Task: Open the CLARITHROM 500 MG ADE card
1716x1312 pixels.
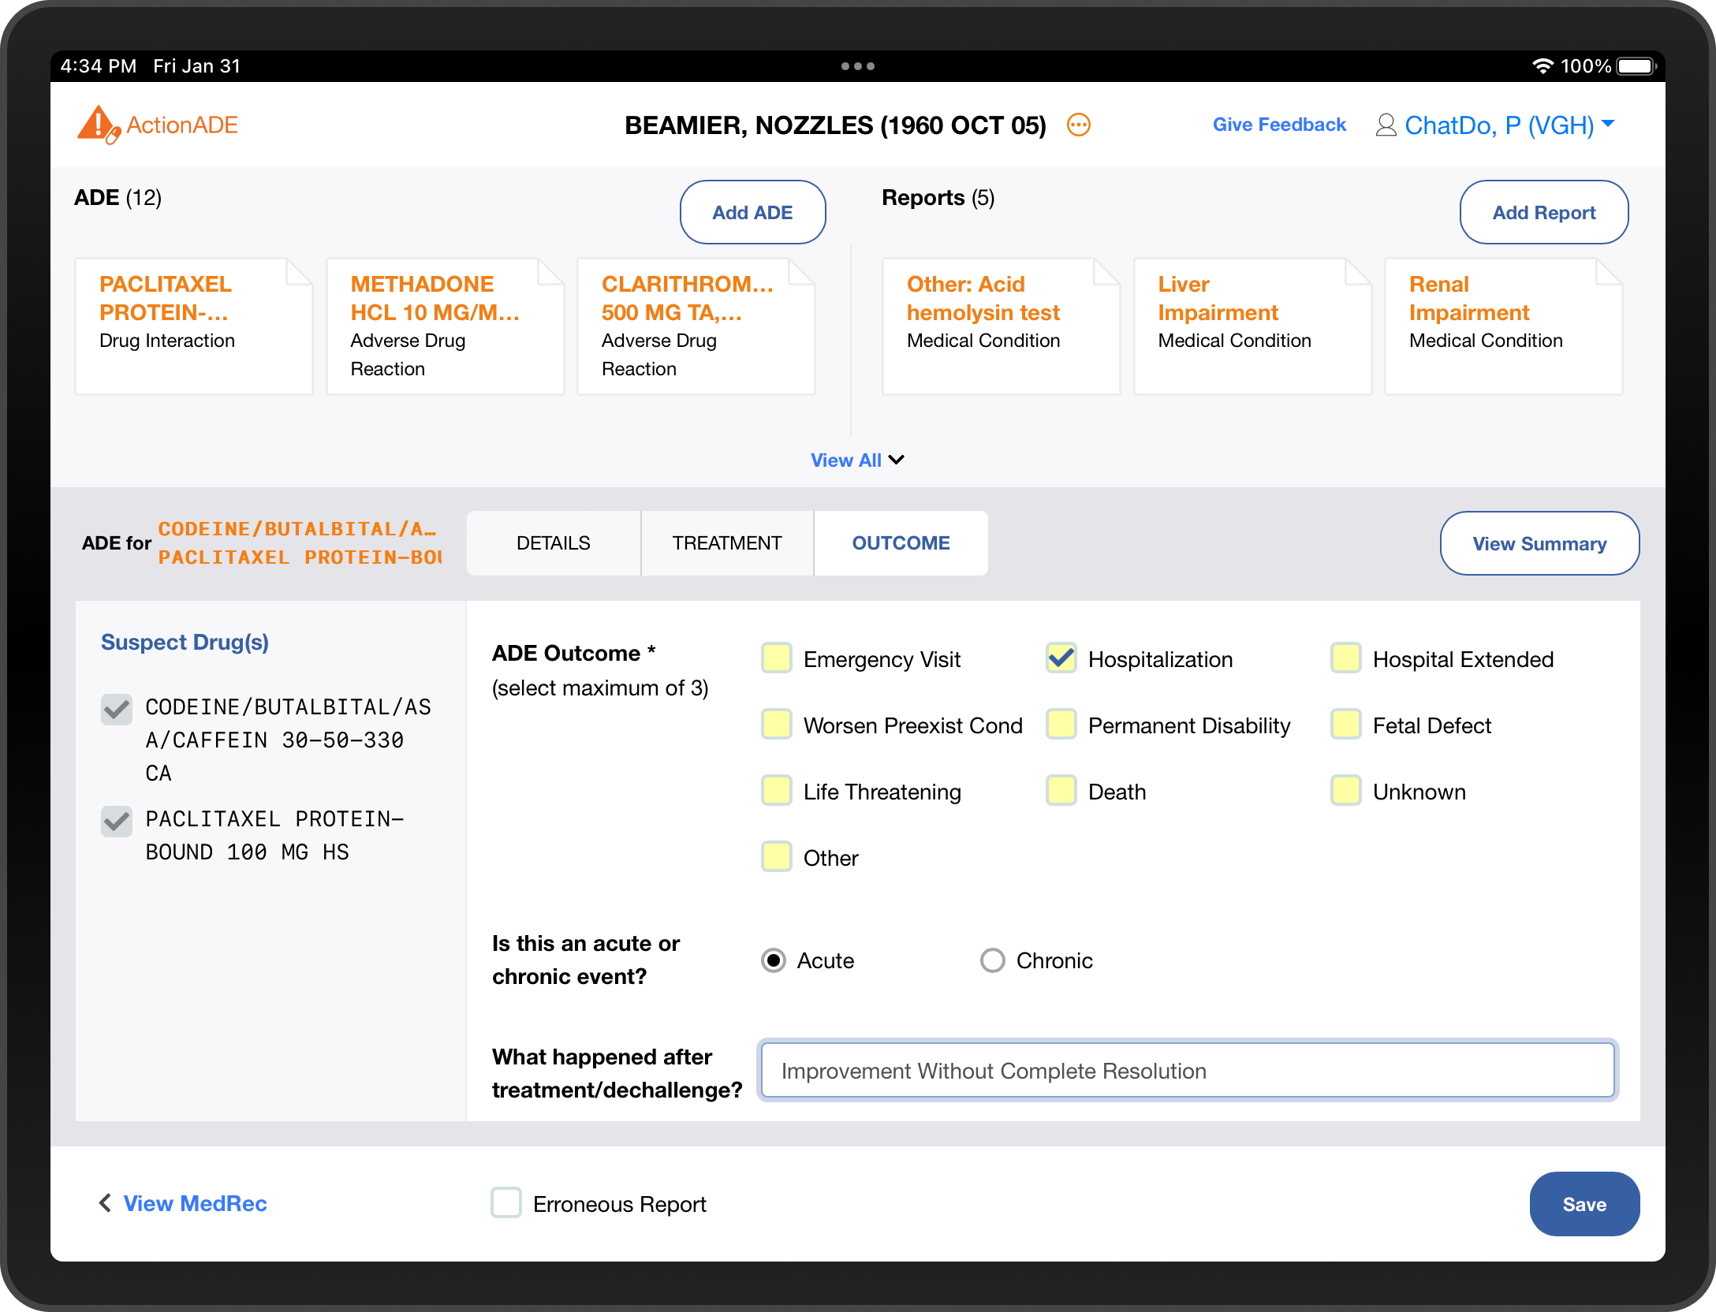Action: [x=696, y=326]
